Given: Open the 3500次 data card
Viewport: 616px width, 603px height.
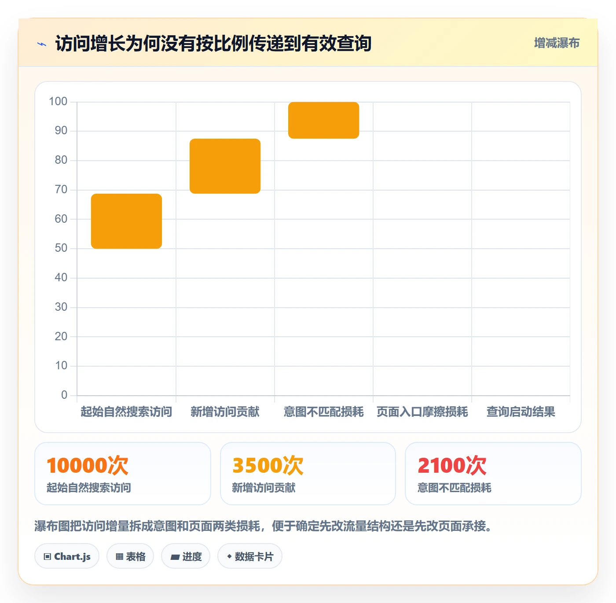Looking at the screenshot, I should (x=308, y=474).
